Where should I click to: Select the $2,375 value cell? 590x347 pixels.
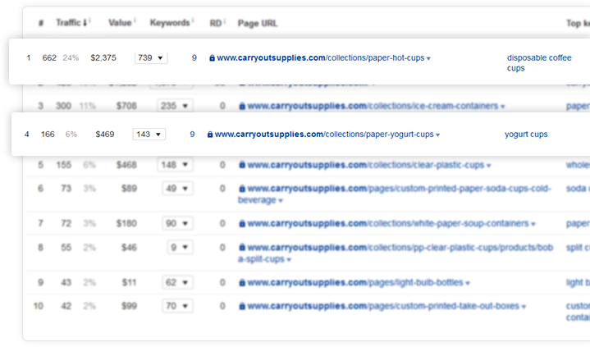tap(103, 58)
